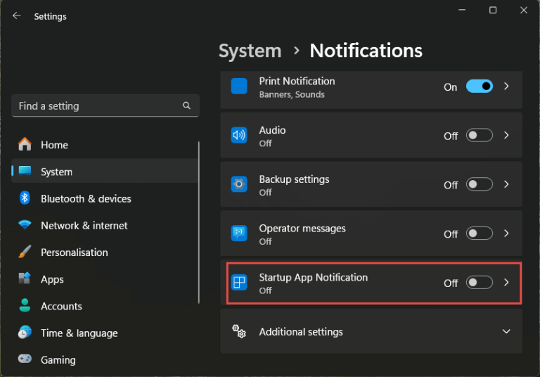The width and height of the screenshot is (540, 377).
Task: Click the search magnifier icon
Action: [x=186, y=106]
